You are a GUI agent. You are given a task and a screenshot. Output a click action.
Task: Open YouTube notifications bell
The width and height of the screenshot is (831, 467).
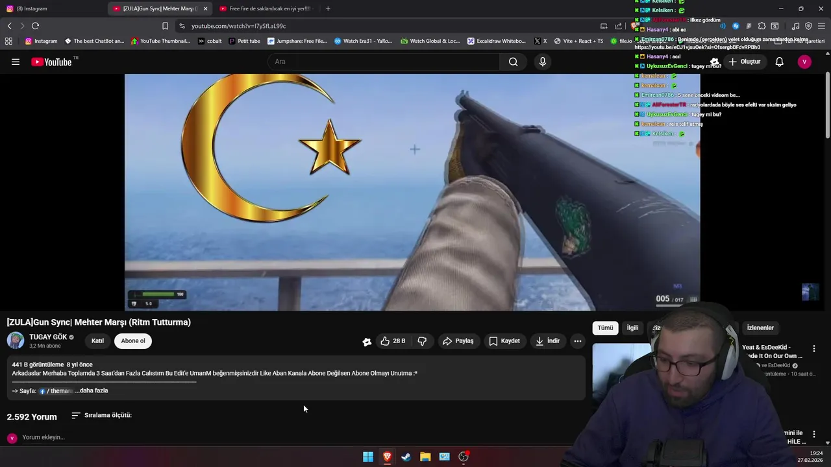coord(779,62)
